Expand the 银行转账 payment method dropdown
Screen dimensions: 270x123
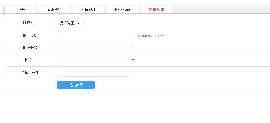69,23
